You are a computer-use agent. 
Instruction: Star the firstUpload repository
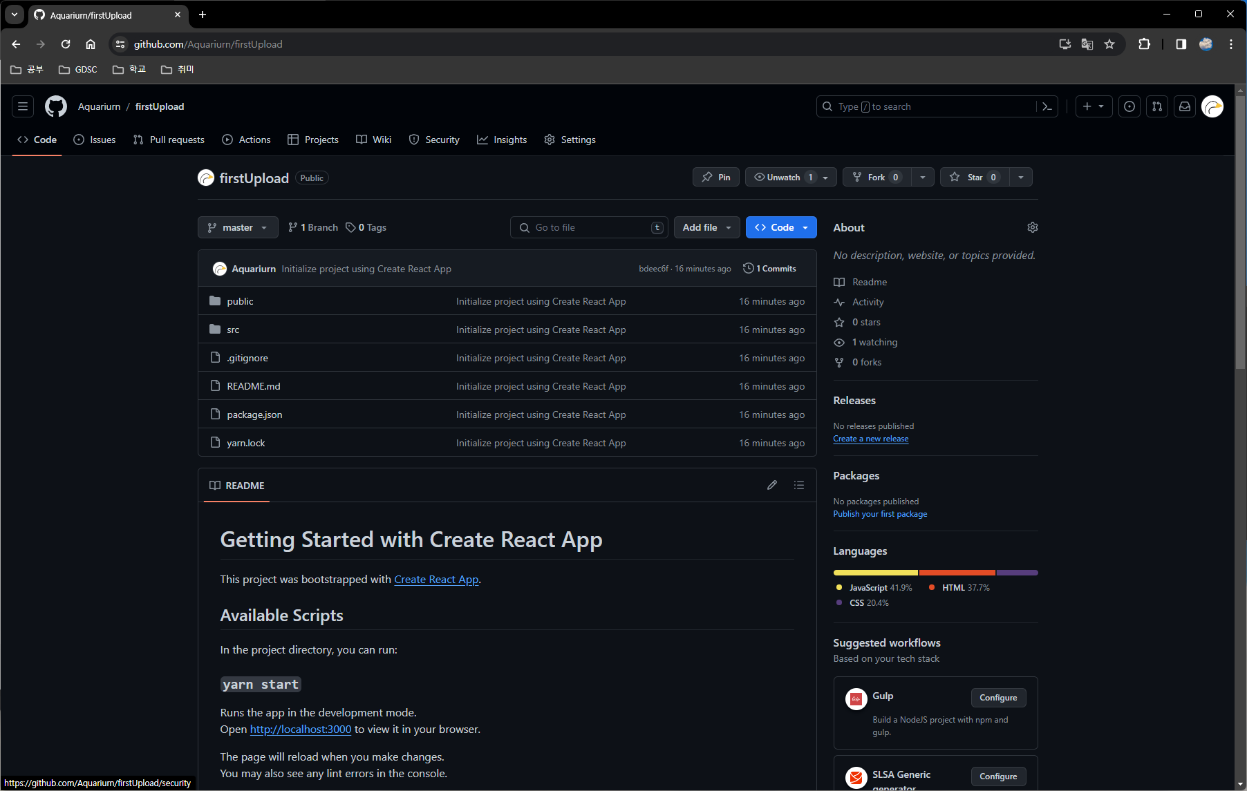point(975,177)
